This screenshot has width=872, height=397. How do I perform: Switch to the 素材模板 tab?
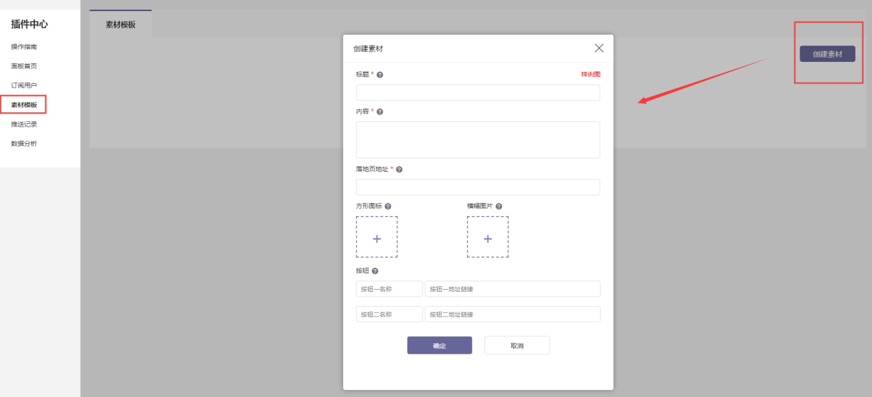tap(121, 24)
